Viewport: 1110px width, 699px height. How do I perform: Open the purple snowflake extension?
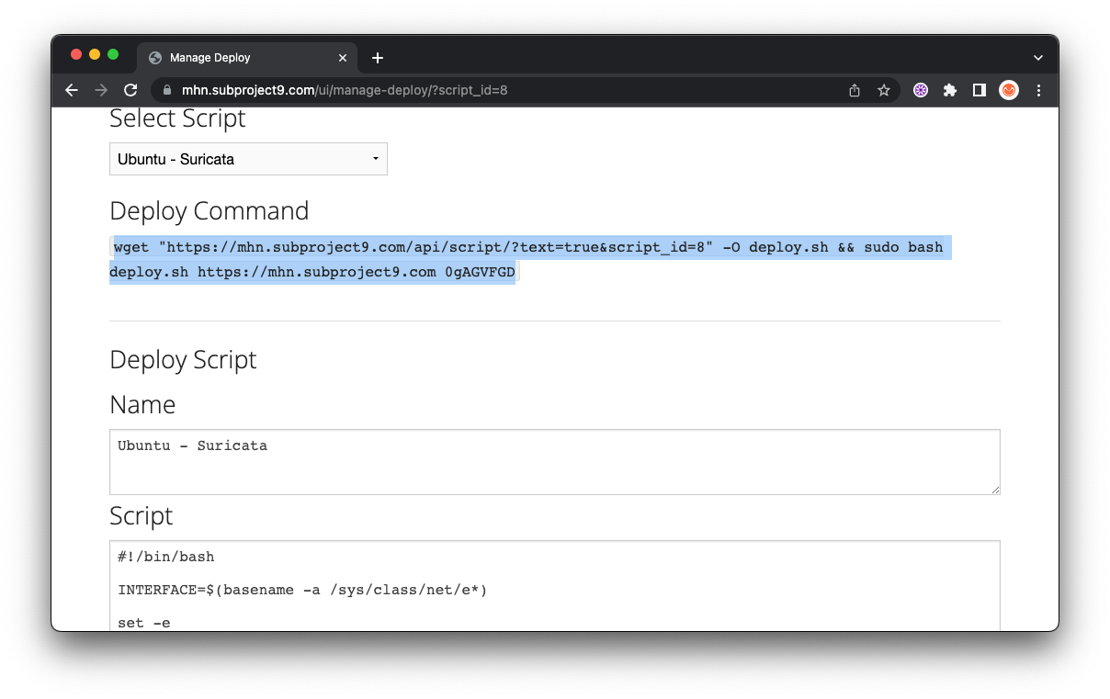tap(921, 90)
